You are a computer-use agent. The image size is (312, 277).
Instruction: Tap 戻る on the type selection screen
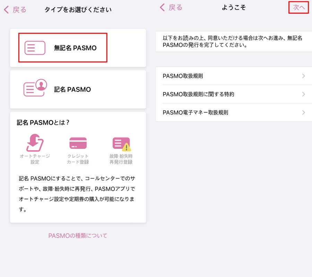pyautogui.click(x=19, y=10)
